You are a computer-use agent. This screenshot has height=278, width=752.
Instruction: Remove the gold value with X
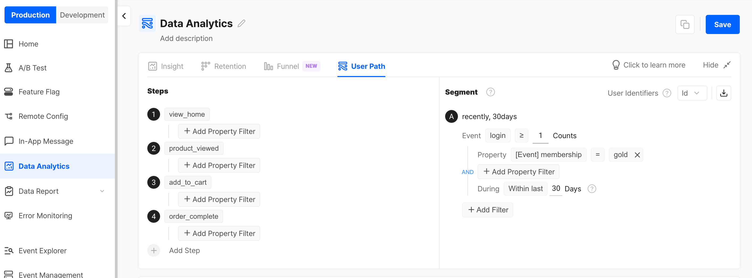pyautogui.click(x=637, y=155)
